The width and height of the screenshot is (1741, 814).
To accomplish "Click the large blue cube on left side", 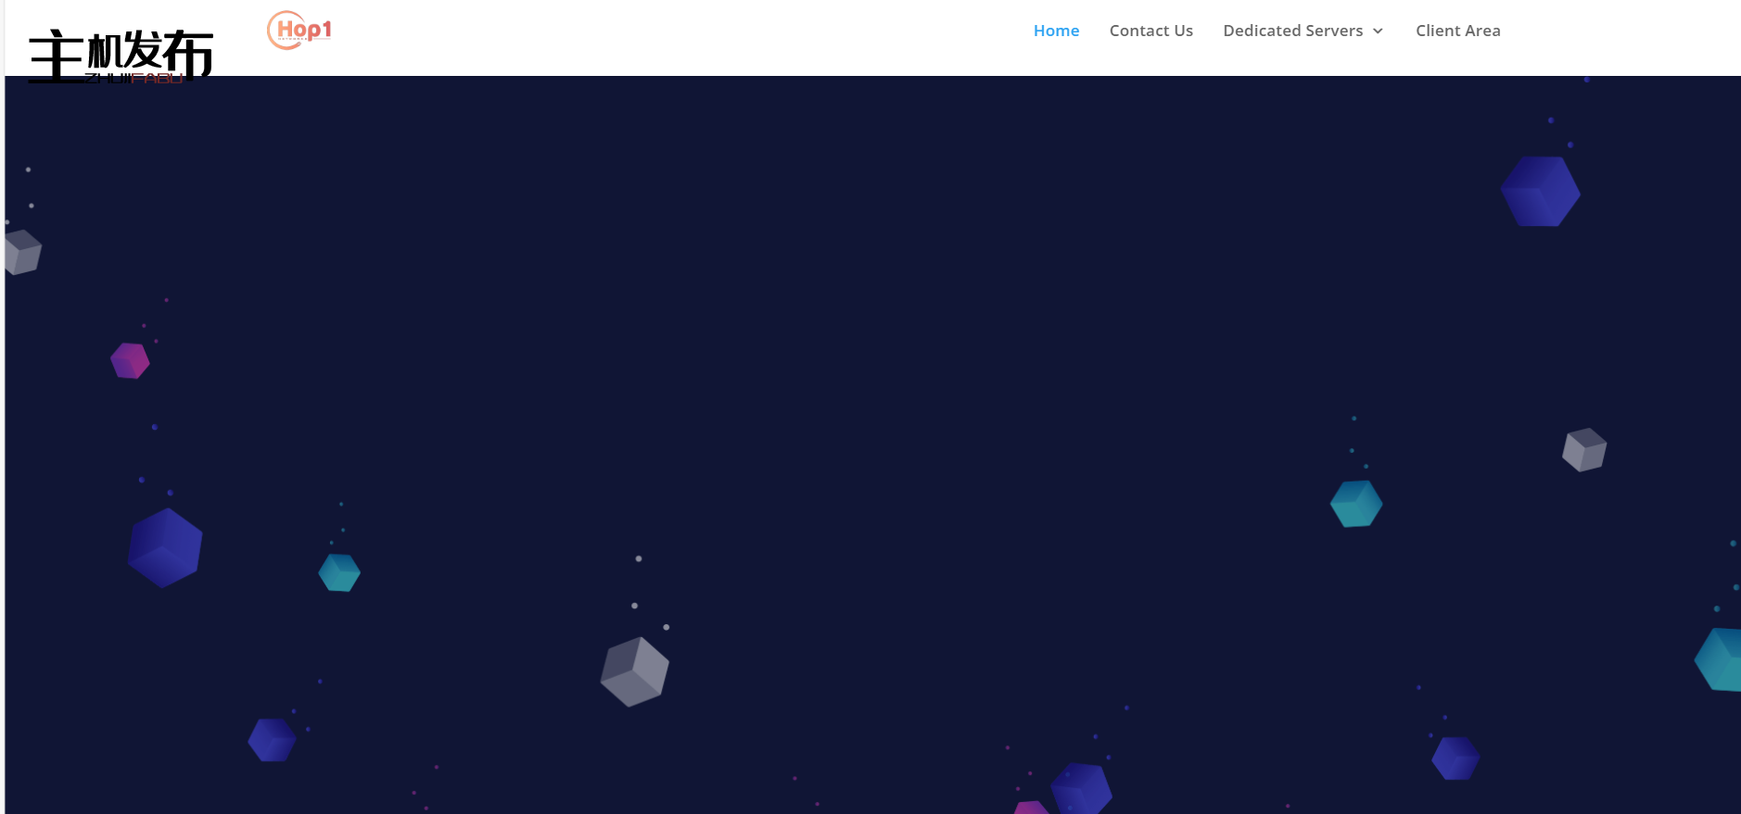I will pos(165,548).
